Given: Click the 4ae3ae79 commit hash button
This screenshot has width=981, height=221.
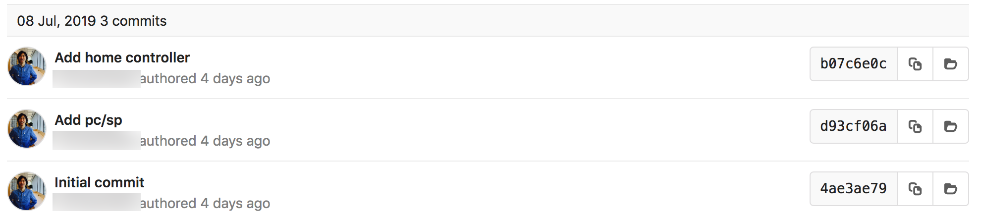Looking at the screenshot, I should (x=853, y=189).
